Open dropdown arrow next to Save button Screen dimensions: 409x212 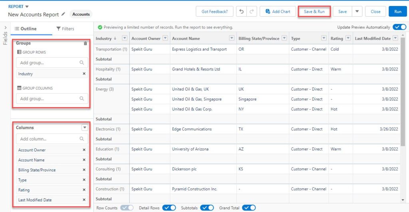(x=357, y=12)
